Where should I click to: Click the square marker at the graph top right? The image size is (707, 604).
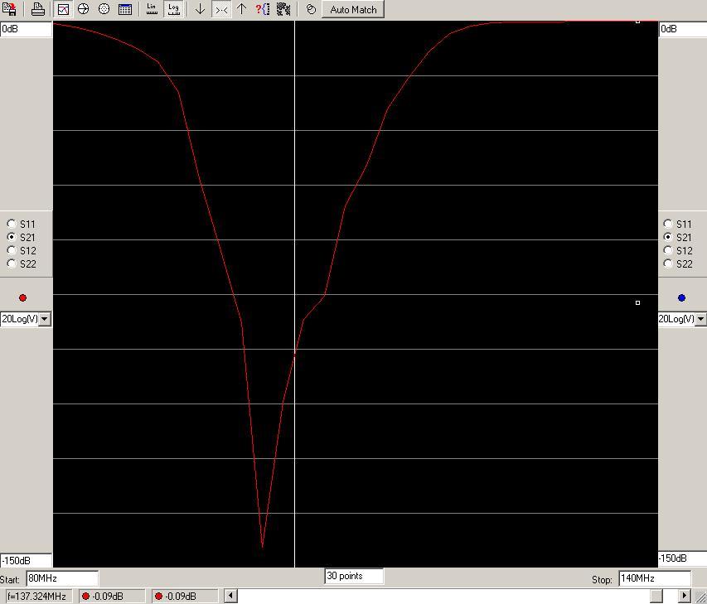(x=637, y=22)
